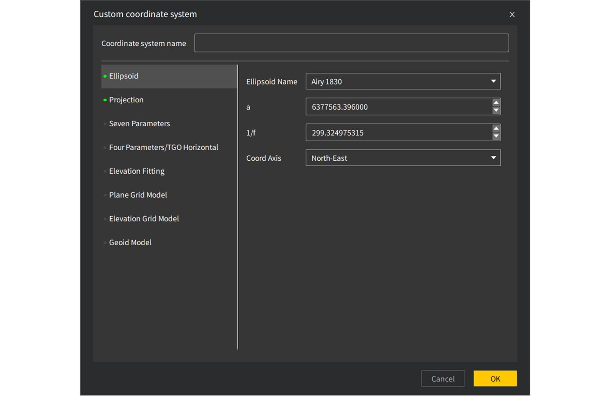Decrease the semi-major axis 'a' value
The height and width of the screenshot is (396, 610).
(496, 110)
